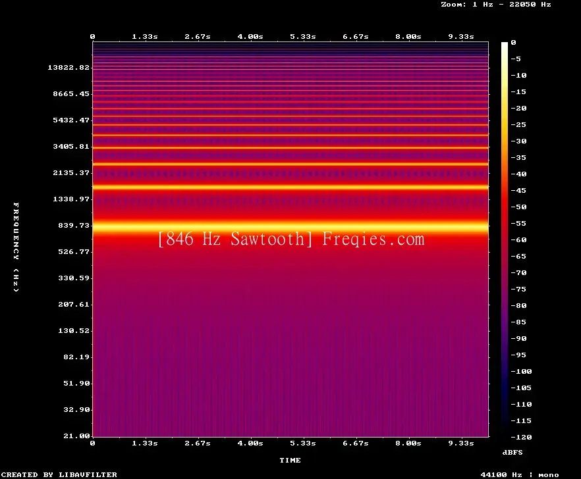Click the -120 value on the dBFS scale
This screenshot has width=581, height=479.
pos(521,437)
